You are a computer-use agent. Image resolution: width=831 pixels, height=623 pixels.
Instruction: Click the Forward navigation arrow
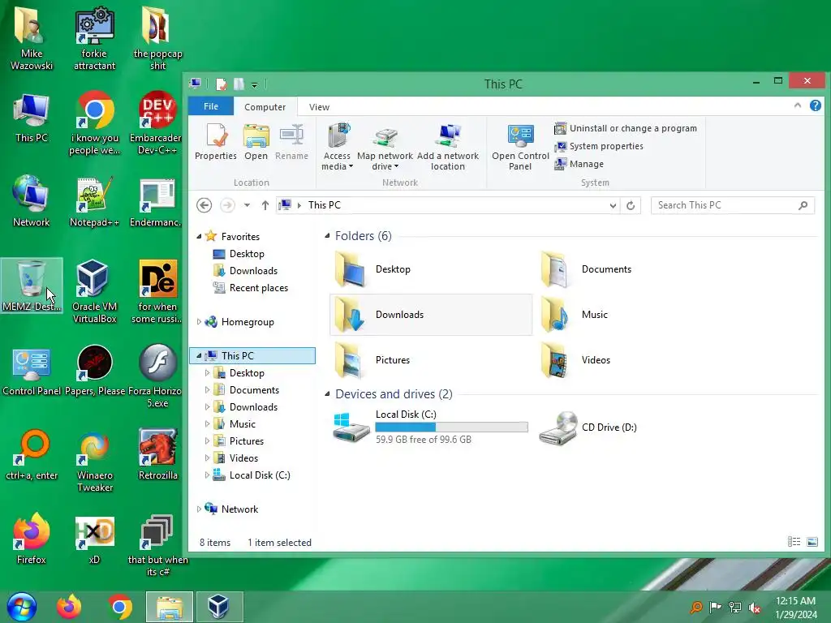(x=227, y=205)
